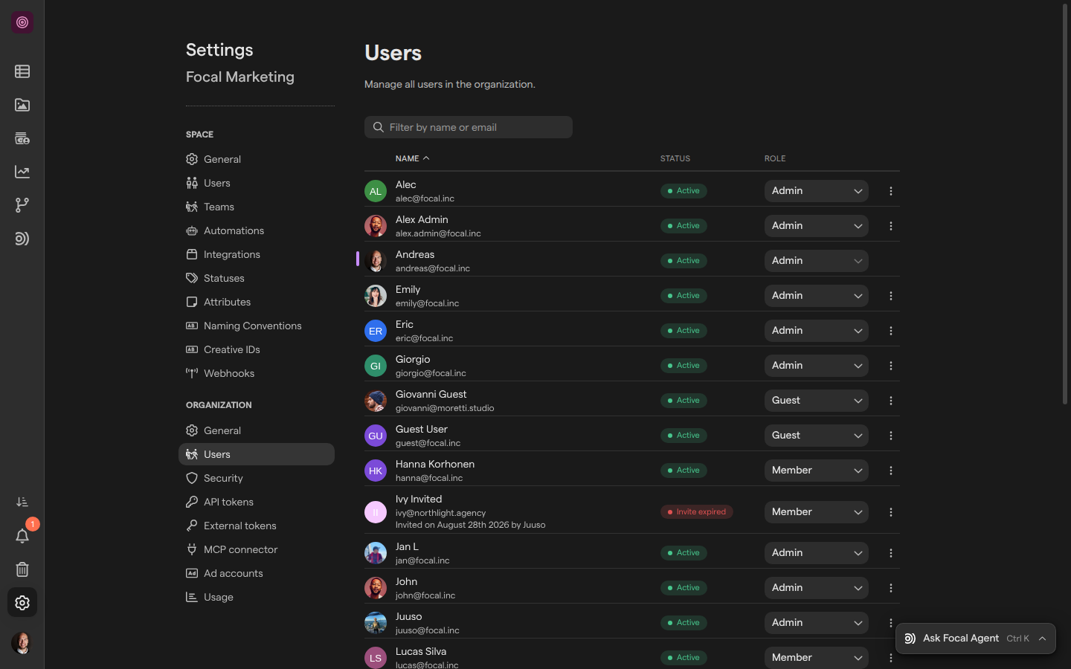Open the branching workflow icon in left rail
Screen dimensions: 1071x669
tap(22, 205)
